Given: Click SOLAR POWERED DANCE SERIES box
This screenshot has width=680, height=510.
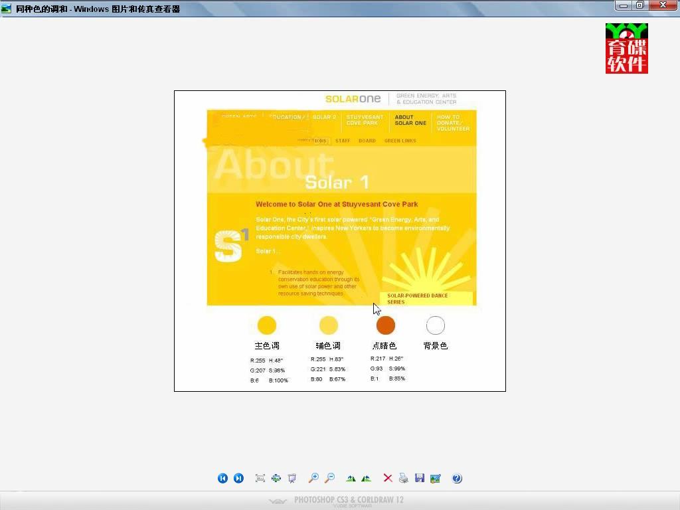Looking at the screenshot, I should tap(426, 298).
